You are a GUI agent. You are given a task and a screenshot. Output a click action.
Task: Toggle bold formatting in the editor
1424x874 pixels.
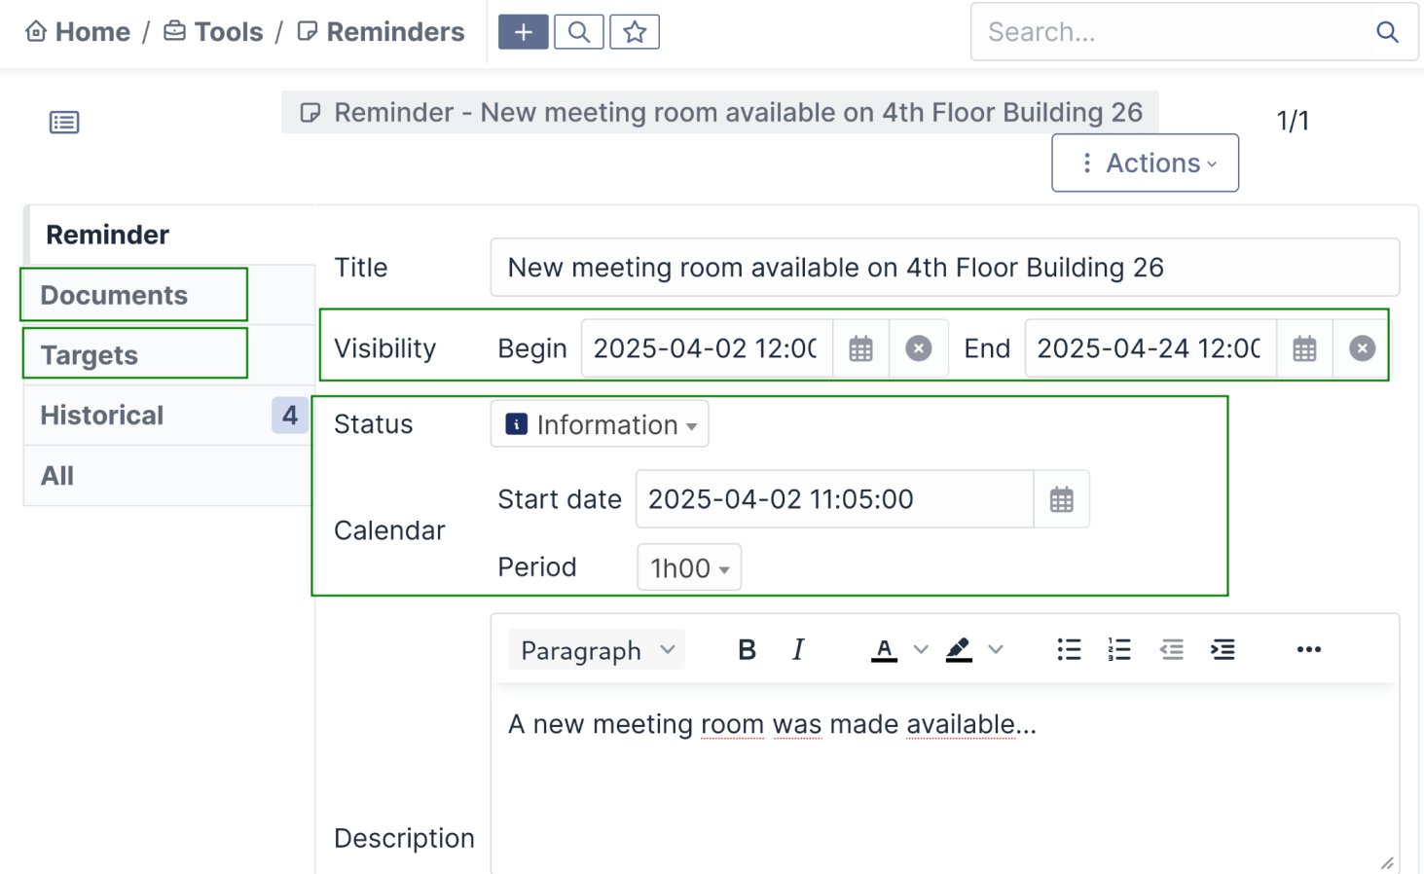(747, 650)
